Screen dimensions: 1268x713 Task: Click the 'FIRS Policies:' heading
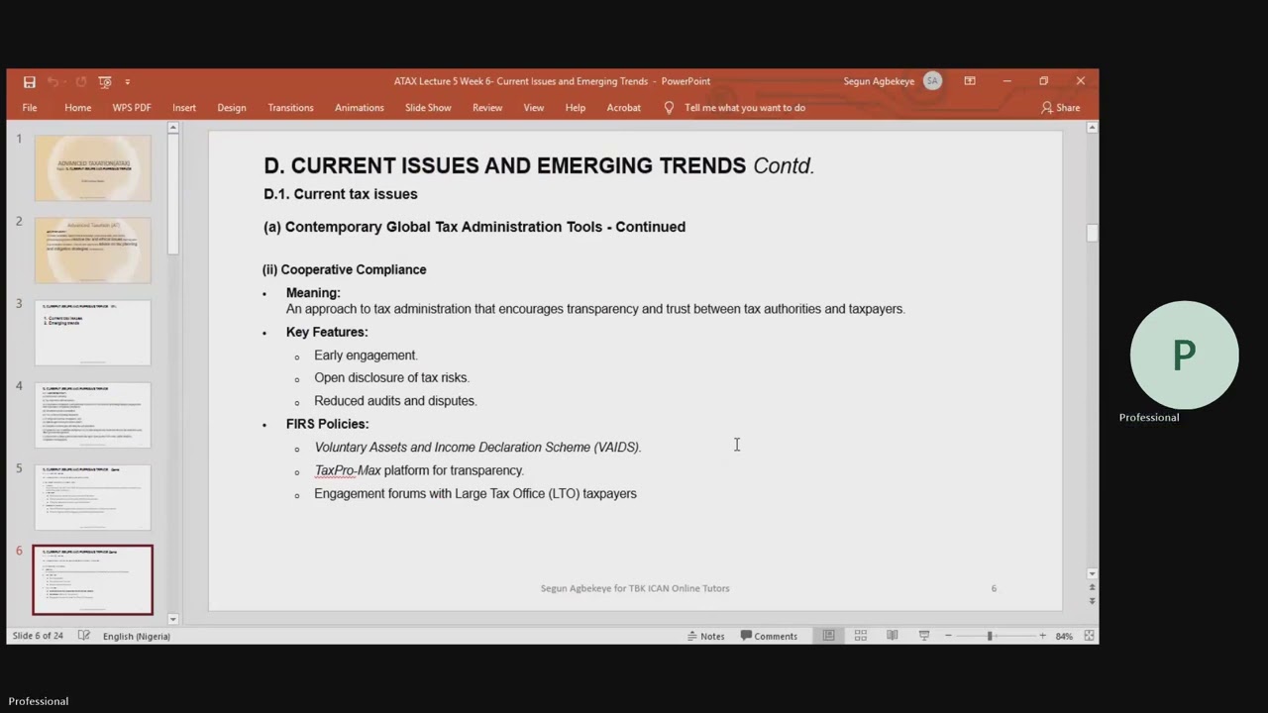(x=327, y=424)
